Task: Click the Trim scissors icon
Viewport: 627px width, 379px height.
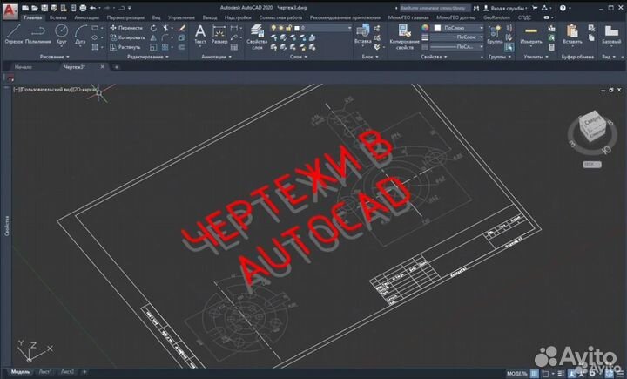Action: 165,28
